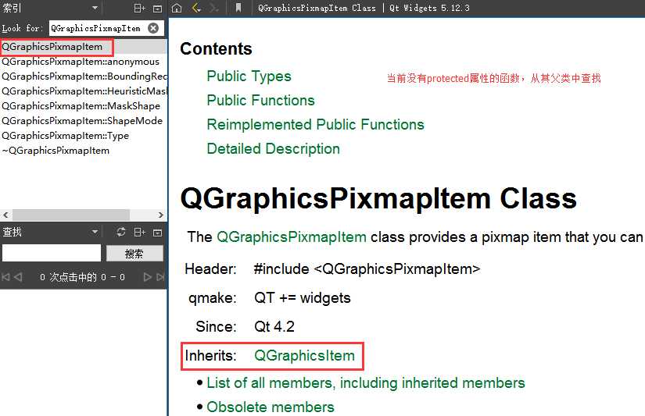Open the Detailed Description contents link
Image resolution: width=645 pixels, height=416 pixels.
(274, 148)
